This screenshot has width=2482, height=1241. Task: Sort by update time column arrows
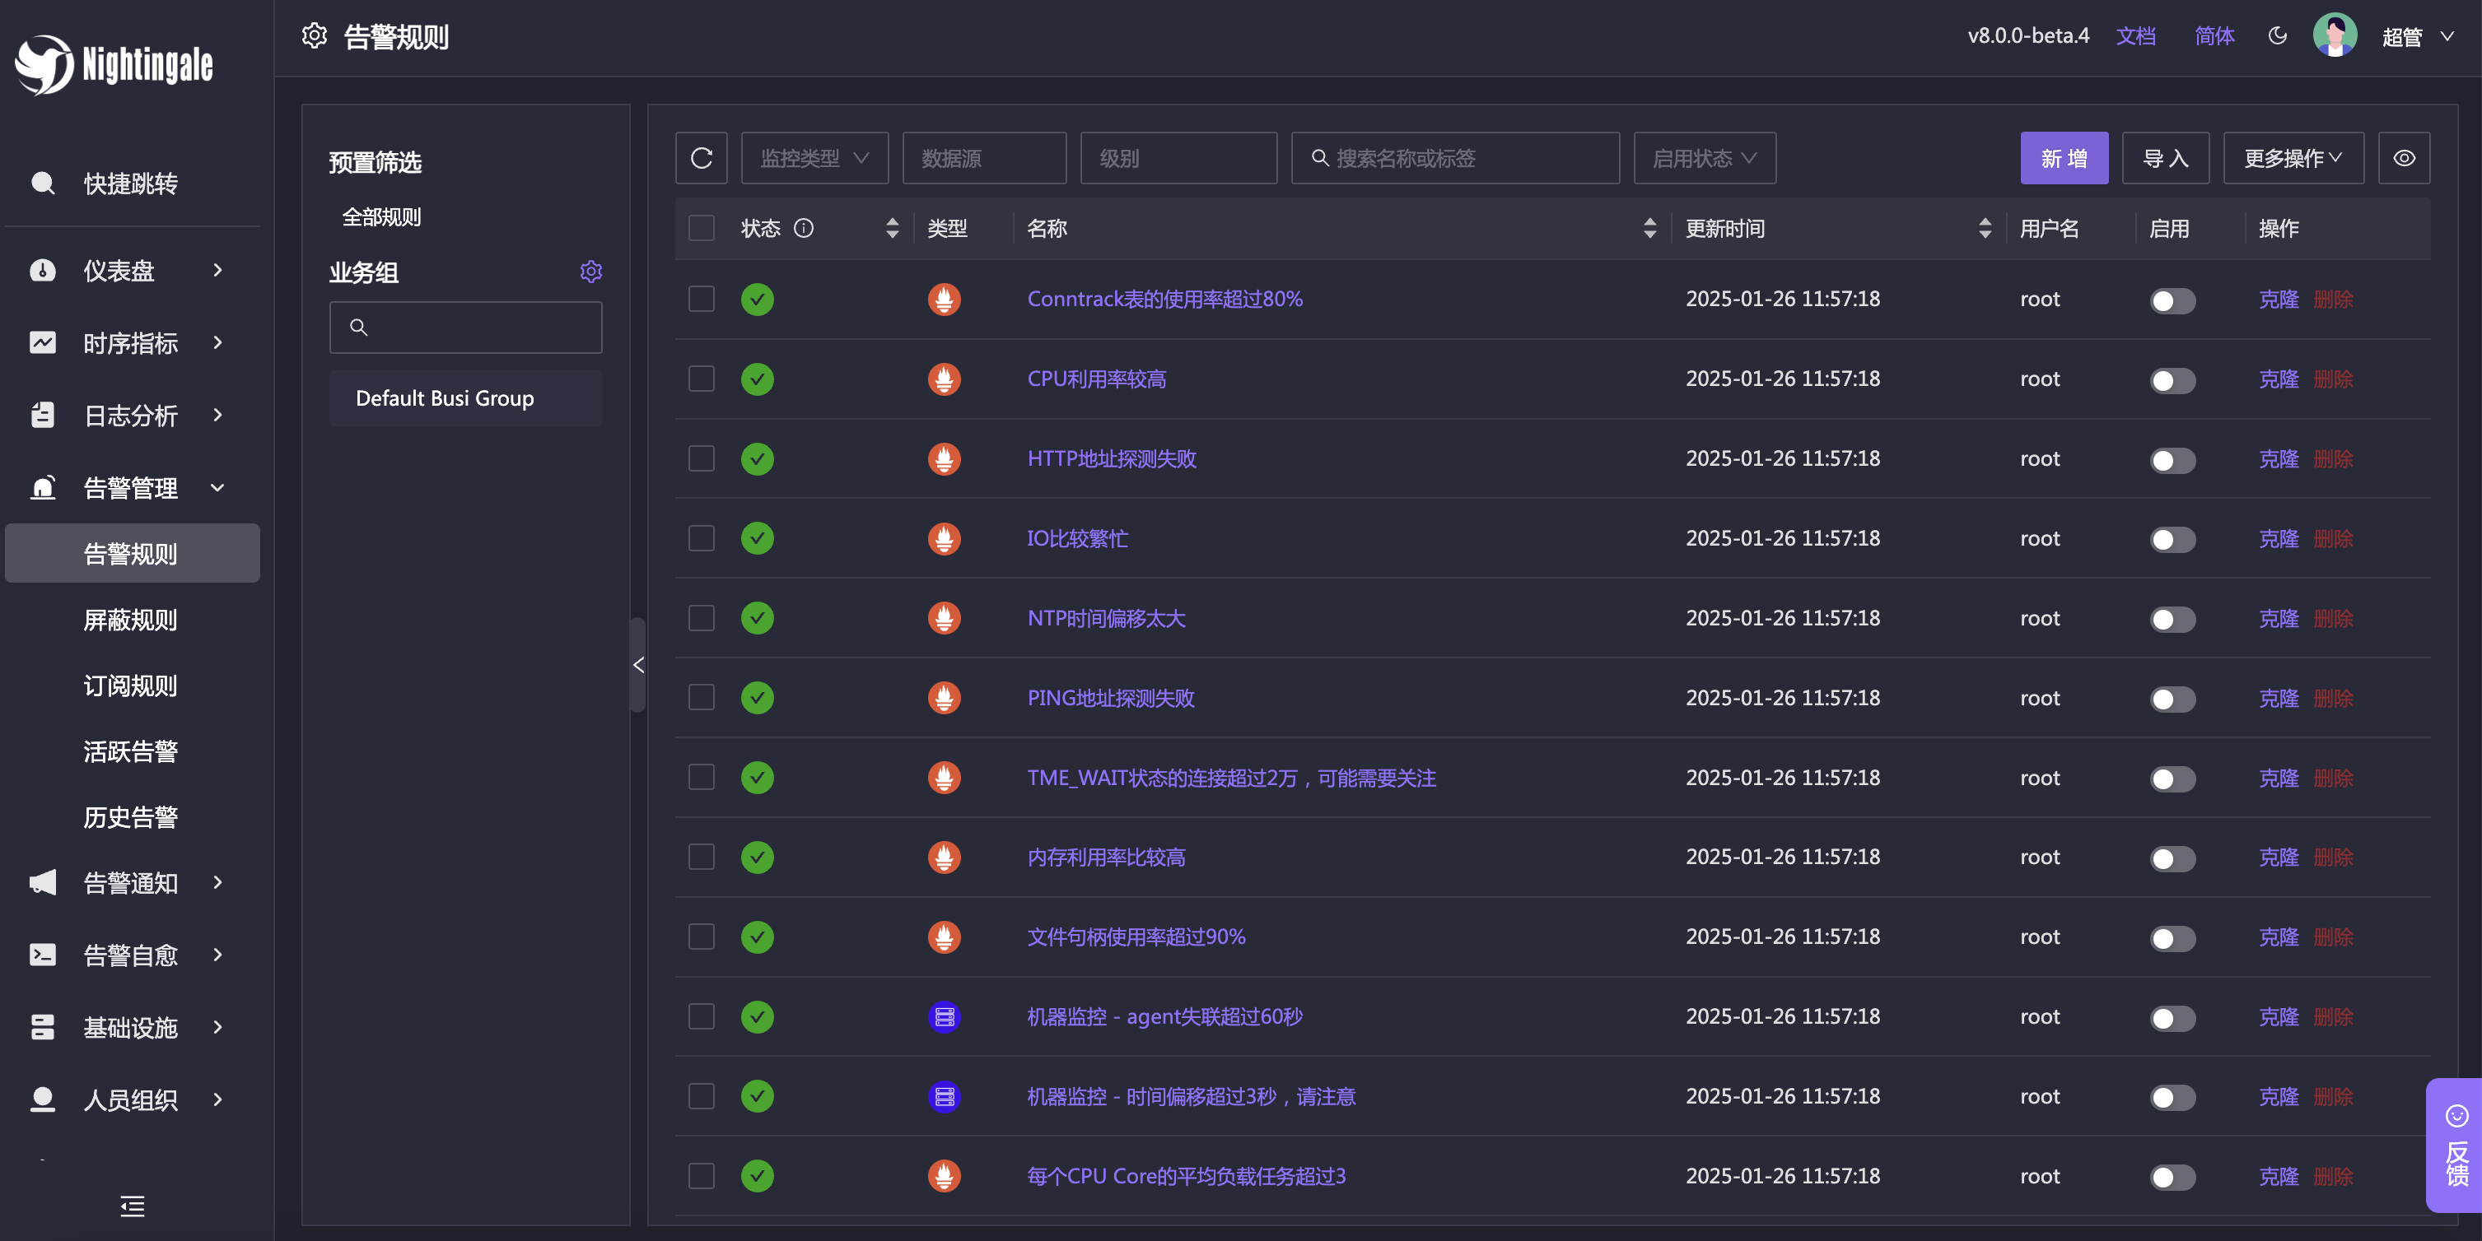tap(1985, 228)
